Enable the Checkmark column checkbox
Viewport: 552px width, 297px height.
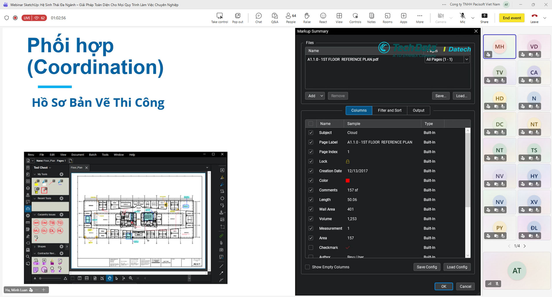point(311,247)
